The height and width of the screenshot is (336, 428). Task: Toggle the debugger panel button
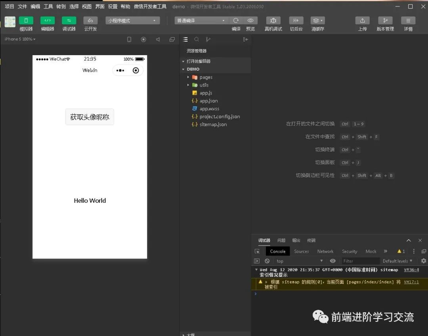69,21
